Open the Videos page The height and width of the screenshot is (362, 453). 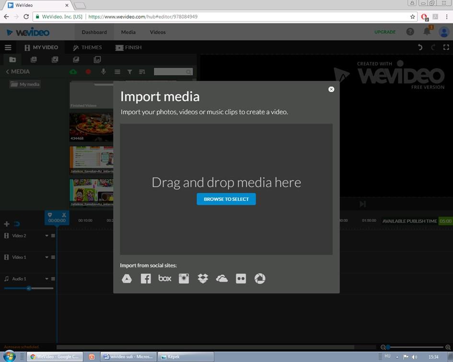tap(158, 32)
